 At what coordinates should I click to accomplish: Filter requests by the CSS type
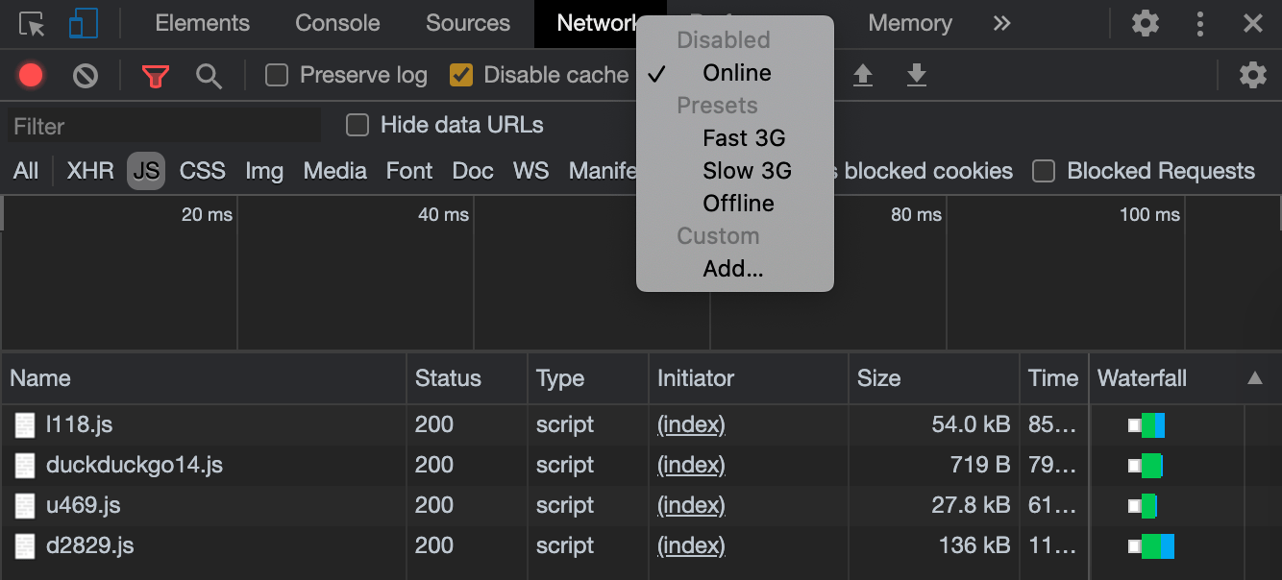[202, 171]
